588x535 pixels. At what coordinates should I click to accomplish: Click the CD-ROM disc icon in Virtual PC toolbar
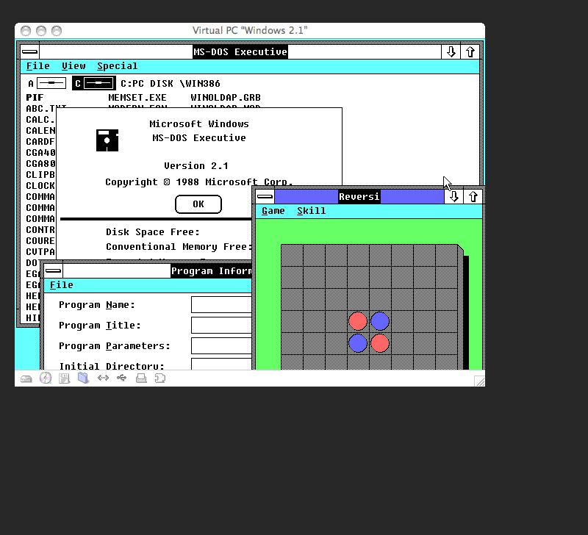pyautogui.click(x=46, y=378)
